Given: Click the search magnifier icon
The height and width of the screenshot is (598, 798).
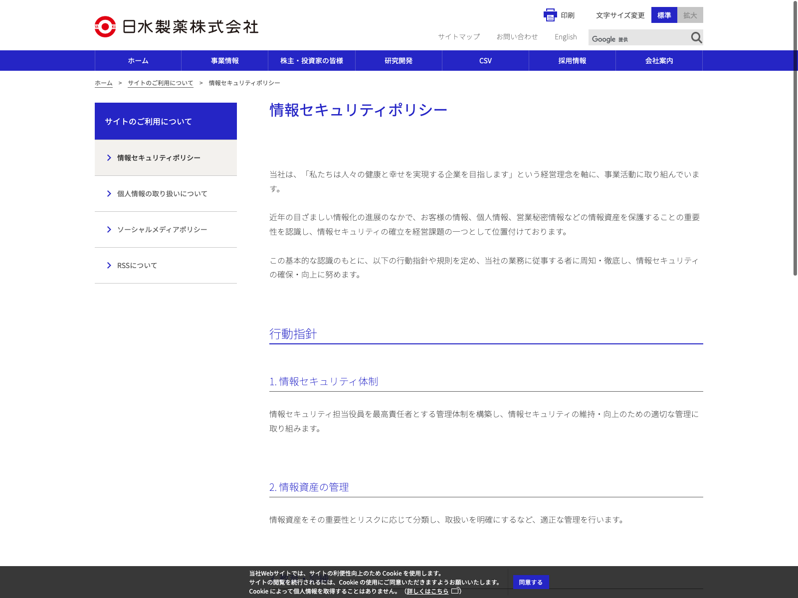Looking at the screenshot, I should (x=696, y=38).
